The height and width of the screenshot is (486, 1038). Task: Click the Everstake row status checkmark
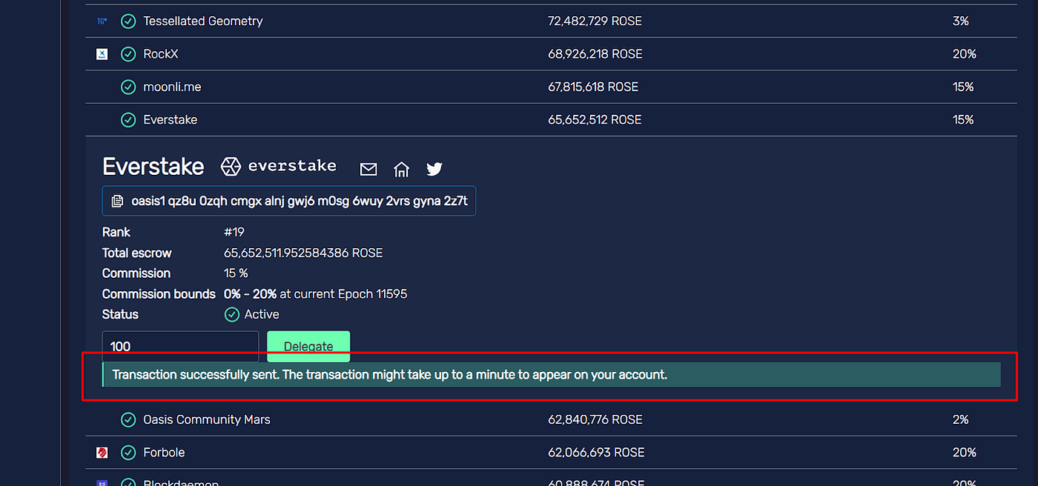(x=128, y=119)
